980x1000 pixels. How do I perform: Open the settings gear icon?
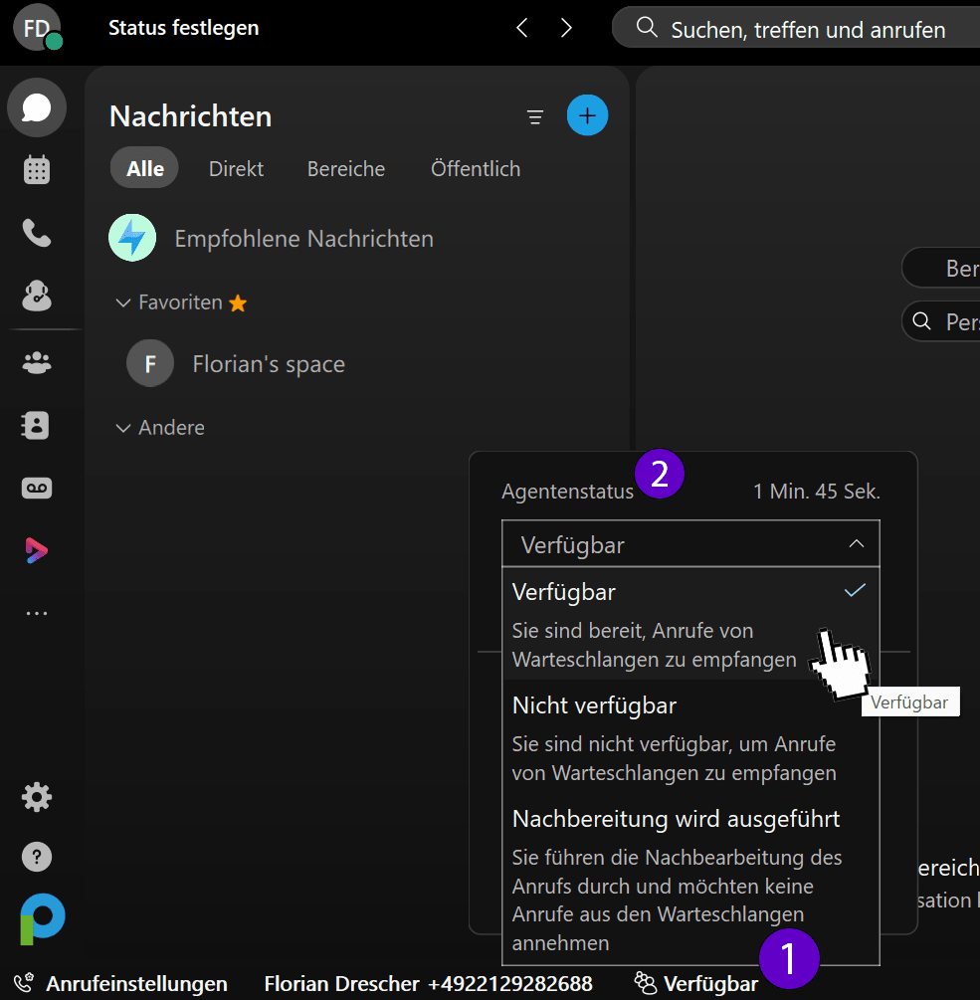point(37,797)
